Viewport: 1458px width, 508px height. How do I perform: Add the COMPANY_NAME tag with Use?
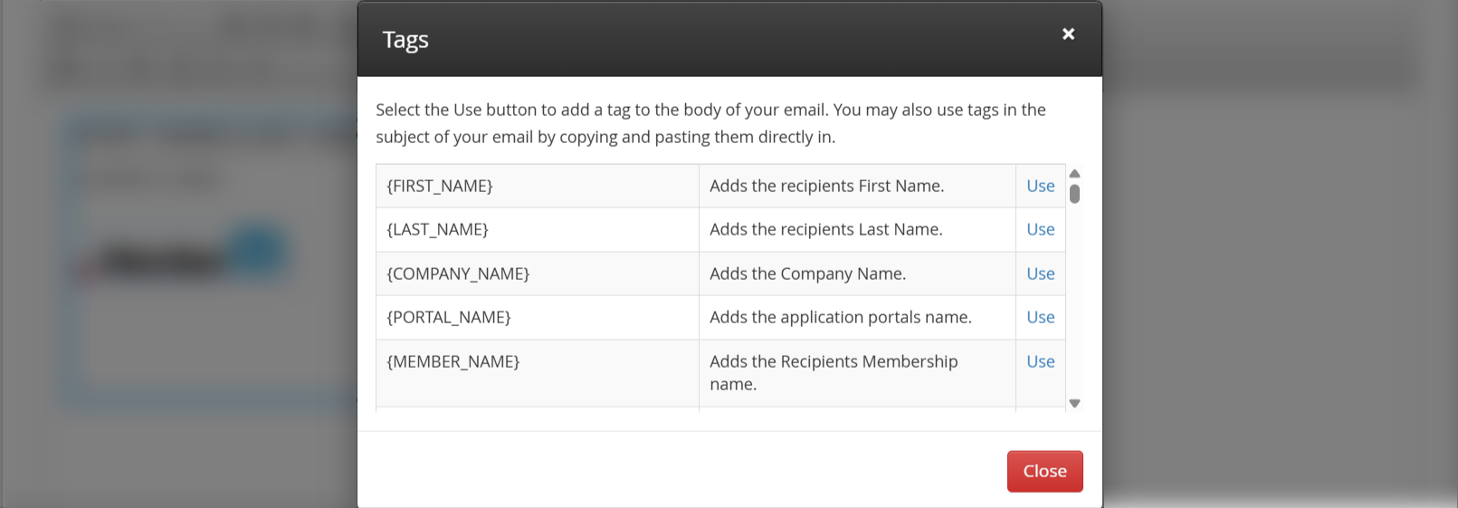point(1040,273)
